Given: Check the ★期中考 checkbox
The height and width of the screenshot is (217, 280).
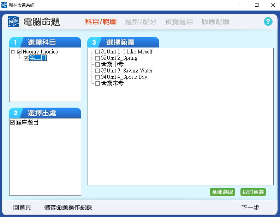Looking at the screenshot, I should [97, 65].
